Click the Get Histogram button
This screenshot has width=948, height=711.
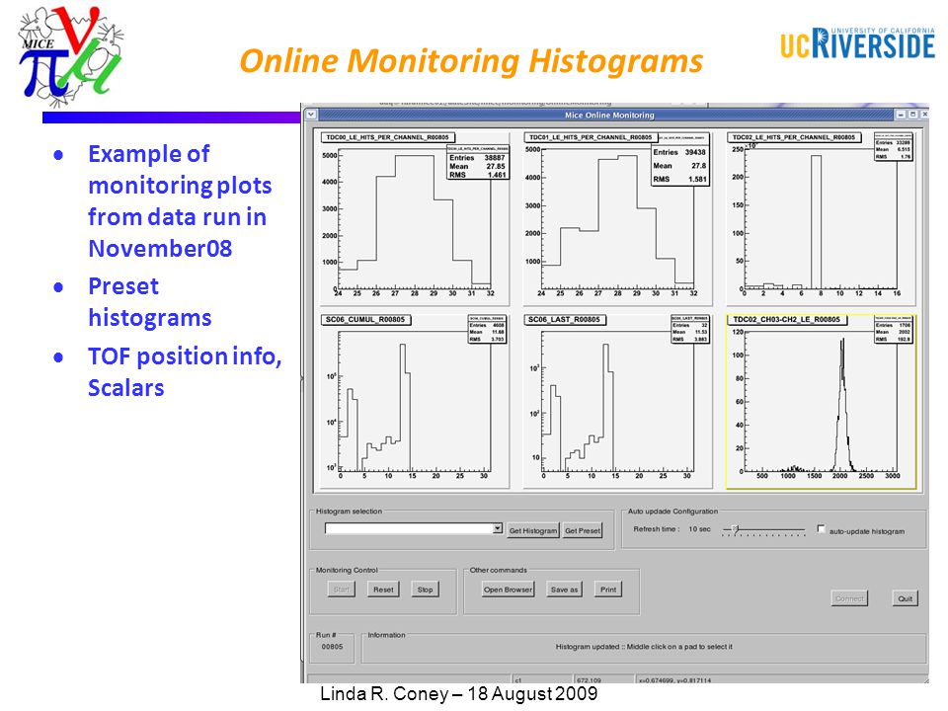pyautogui.click(x=532, y=530)
